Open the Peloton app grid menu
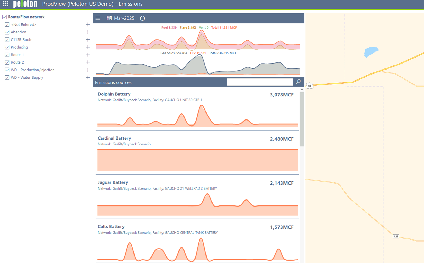424x263 pixels. [x=5, y=4]
